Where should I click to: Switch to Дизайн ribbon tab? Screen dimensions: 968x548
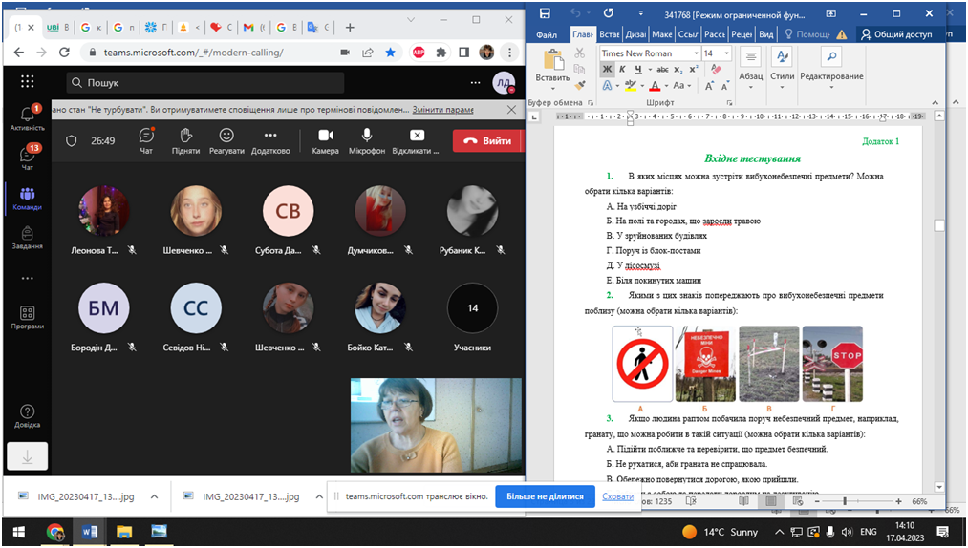635,35
